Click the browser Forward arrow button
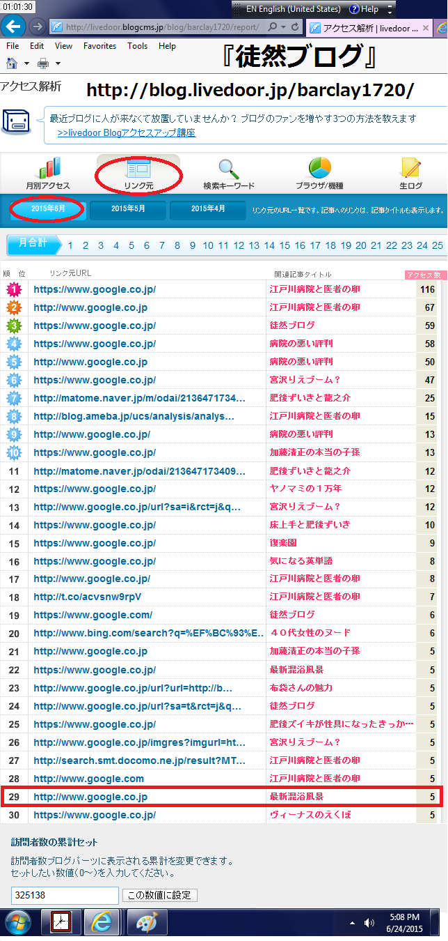This screenshot has height=941, width=448. point(38,26)
